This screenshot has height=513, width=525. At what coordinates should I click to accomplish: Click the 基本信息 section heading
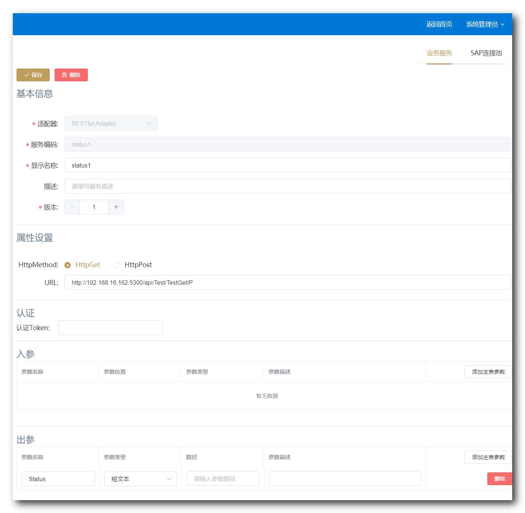click(x=35, y=94)
